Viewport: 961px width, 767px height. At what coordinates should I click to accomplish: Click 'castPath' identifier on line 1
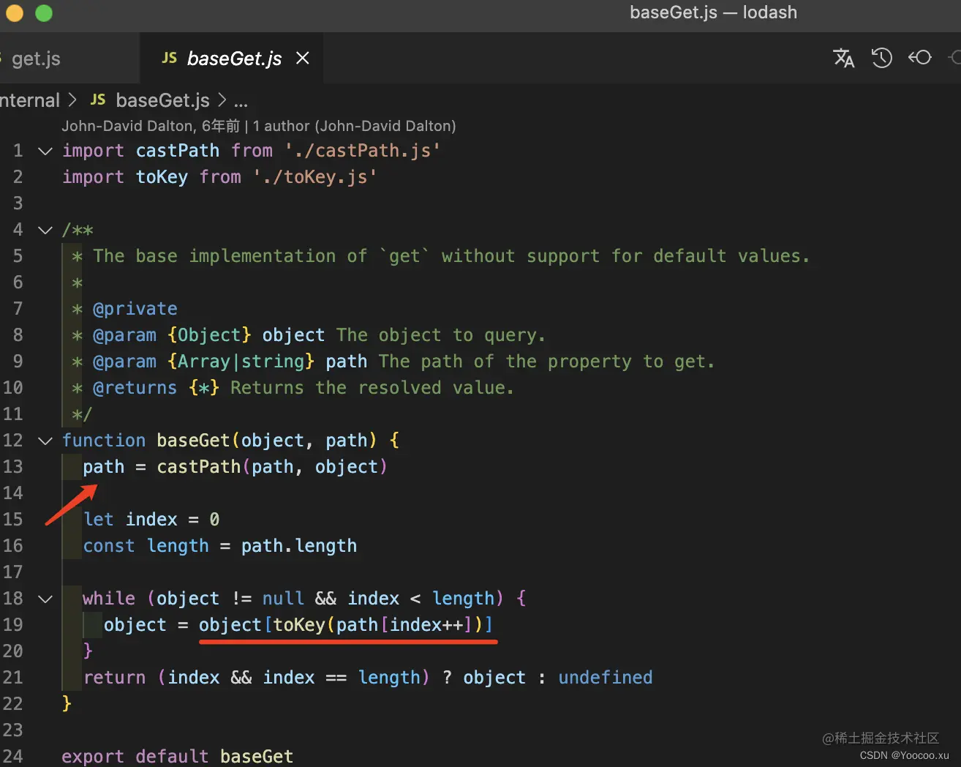click(178, 151)
